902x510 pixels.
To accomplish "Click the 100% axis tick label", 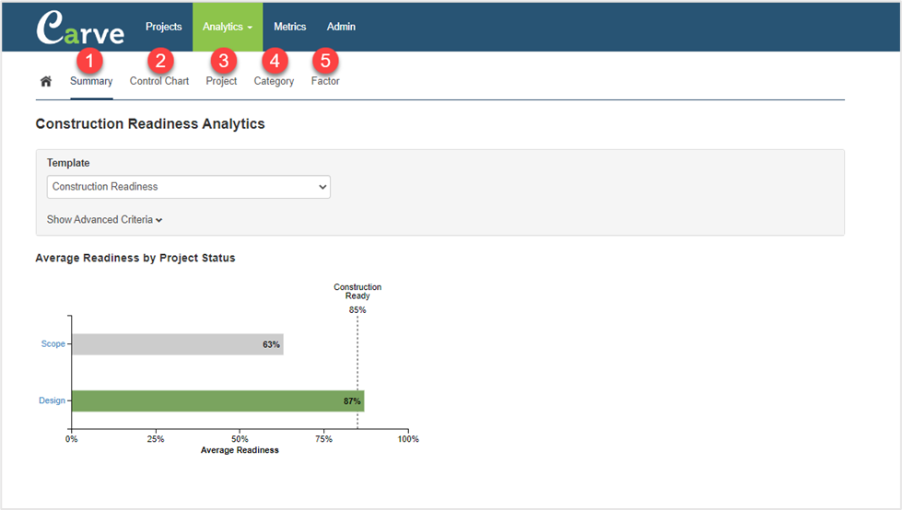I will (408, 439).
